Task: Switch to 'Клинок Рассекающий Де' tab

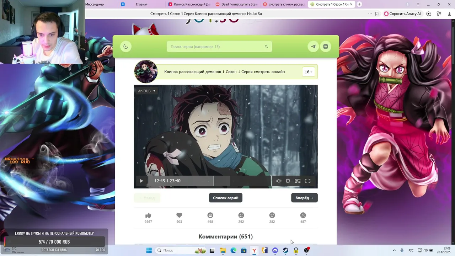Action: click(188, 4)
